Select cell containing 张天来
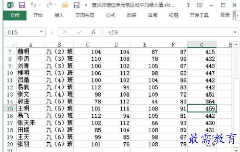Image resolution: width=240 pixels, height=152 pixels. 31,123
